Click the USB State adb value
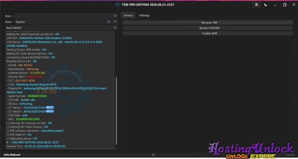This screenshot has width=298, height=159. 25,115
